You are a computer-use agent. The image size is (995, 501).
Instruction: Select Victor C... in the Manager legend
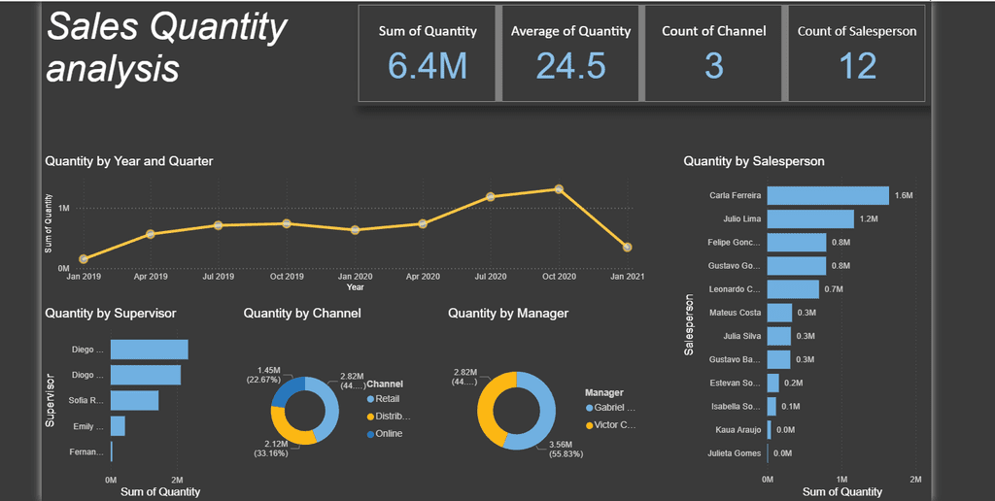[610, 425]
